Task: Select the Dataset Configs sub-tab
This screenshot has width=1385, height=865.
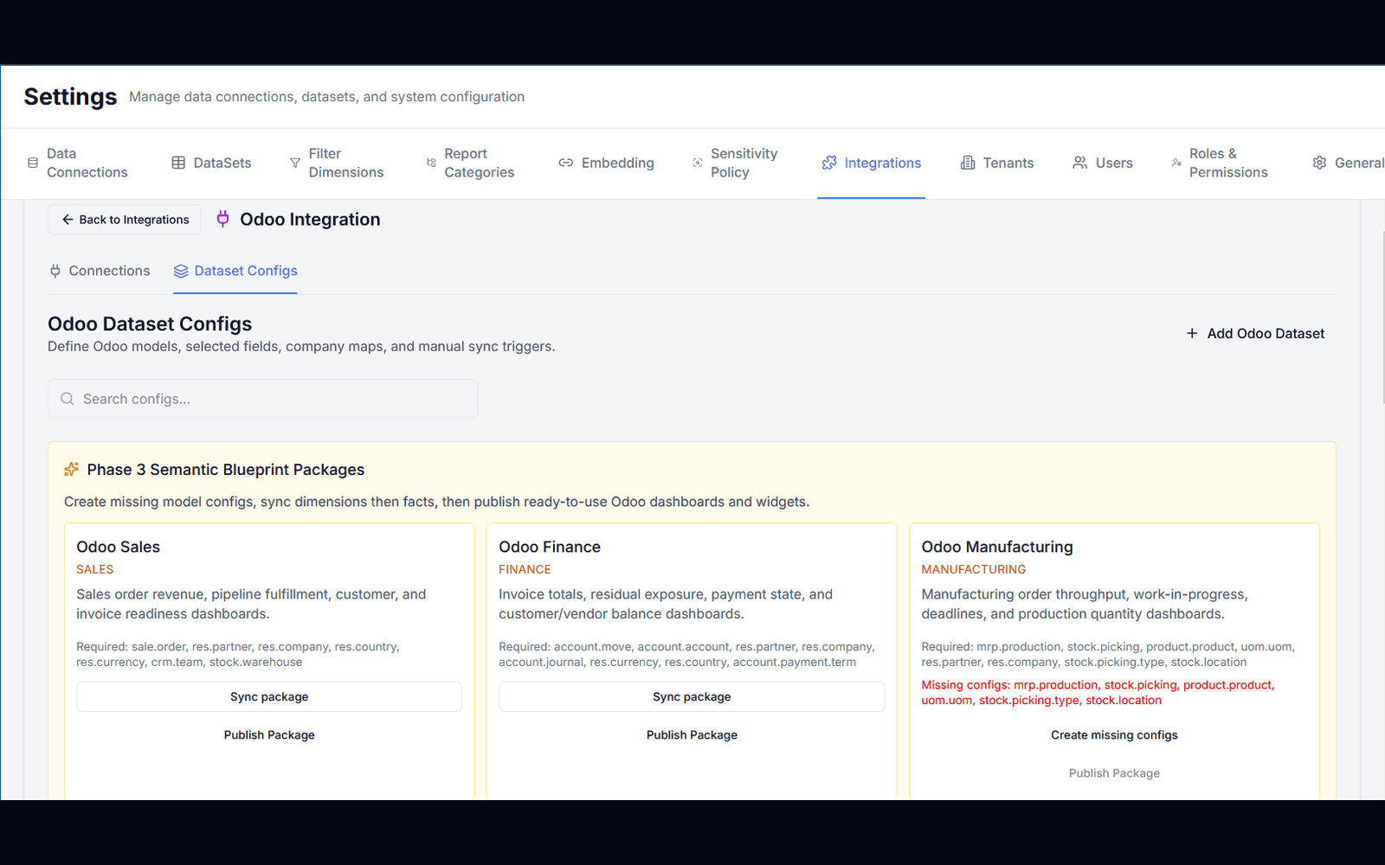Action: [x=235, y=271]
